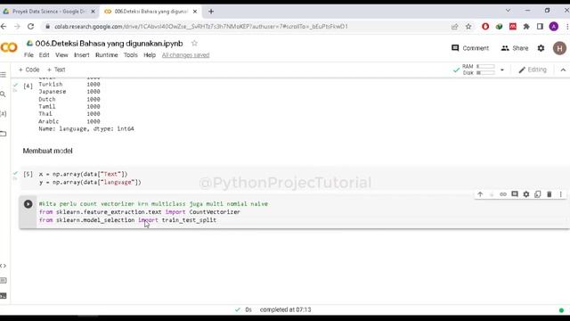570x321 pixels.
Task: Go back in browser history
Action: pos(4,26)
